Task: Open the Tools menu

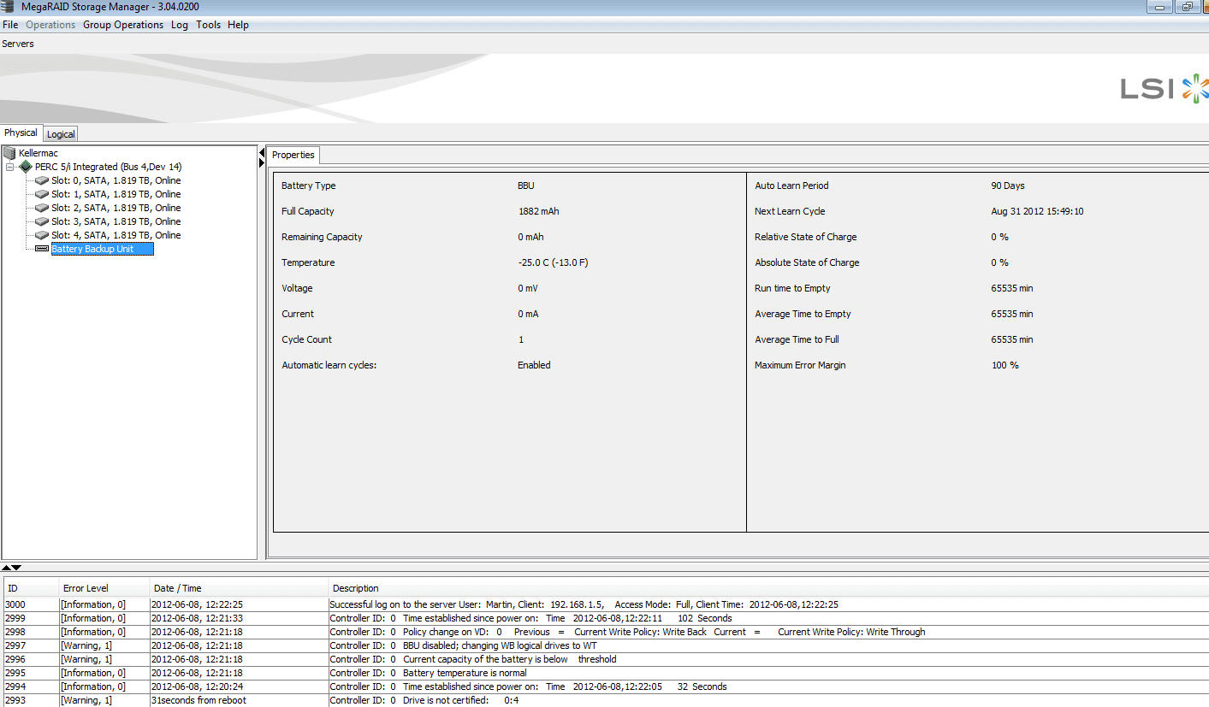Action: click(208, 25)
